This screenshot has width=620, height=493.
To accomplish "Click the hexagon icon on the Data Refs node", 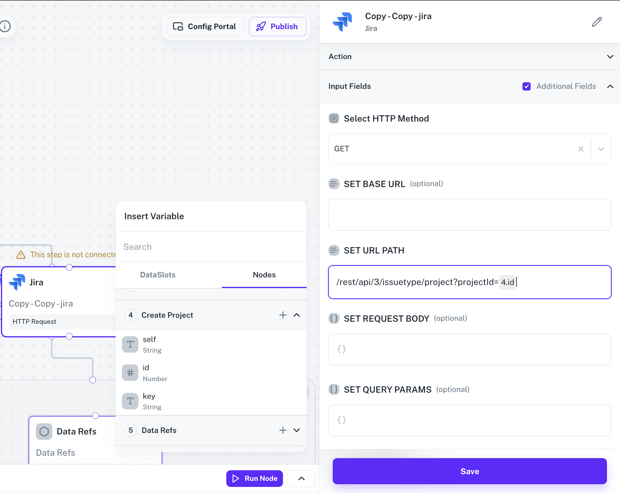I will [44, 431].
